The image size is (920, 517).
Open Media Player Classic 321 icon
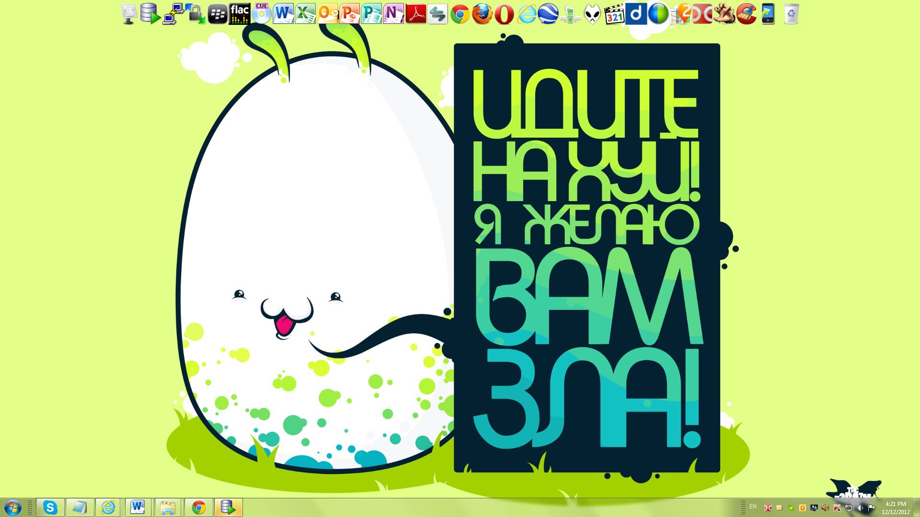614,13
